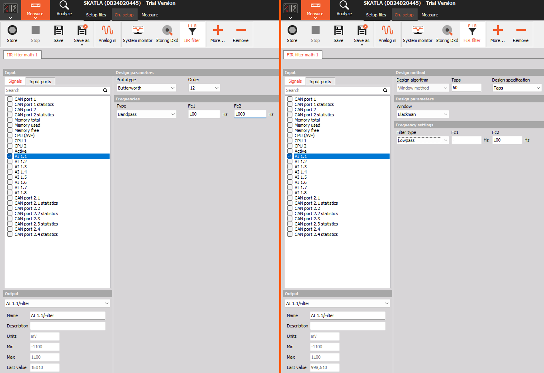Open the Measure menu item
The width and height of the screenshot is (544, 373).
coord(150,14)
